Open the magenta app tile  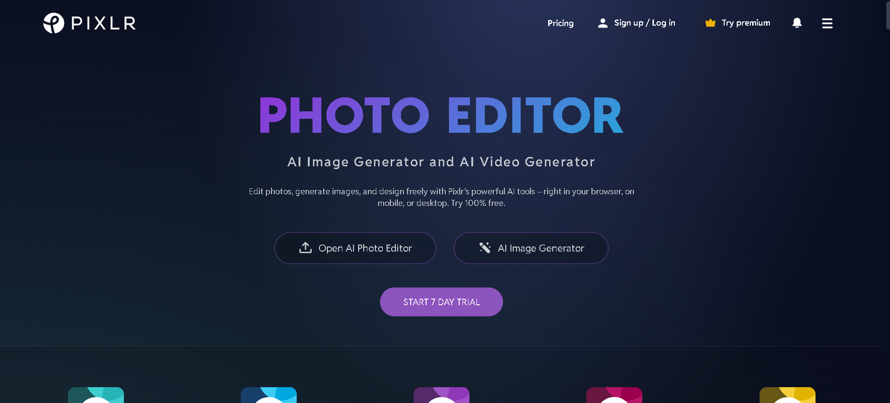614,395
